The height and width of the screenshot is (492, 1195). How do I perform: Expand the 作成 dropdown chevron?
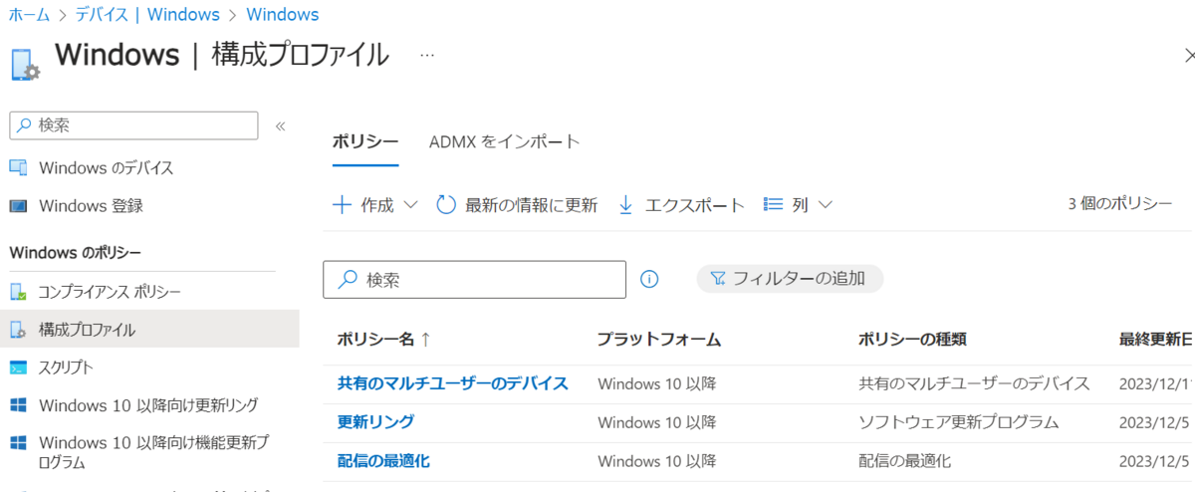[411, 205]
